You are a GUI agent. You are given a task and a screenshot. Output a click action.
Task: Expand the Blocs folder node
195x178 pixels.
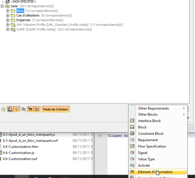coord(8,11)
